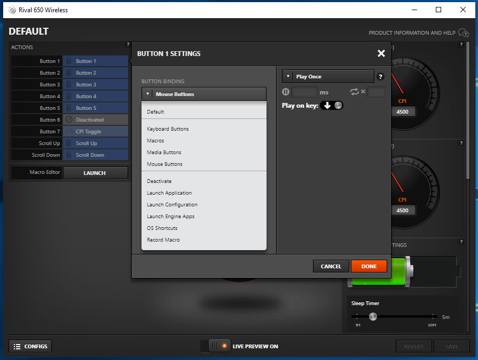Select the Scroll Up binding row
The height and width of the screenshot is (360, 478).
click(96, 143)
